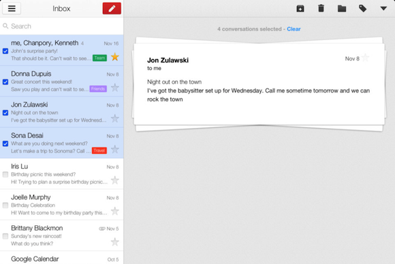Label selected conversations with the tag icon
Viewport: 395px width, 264px height.
point(362,9)
